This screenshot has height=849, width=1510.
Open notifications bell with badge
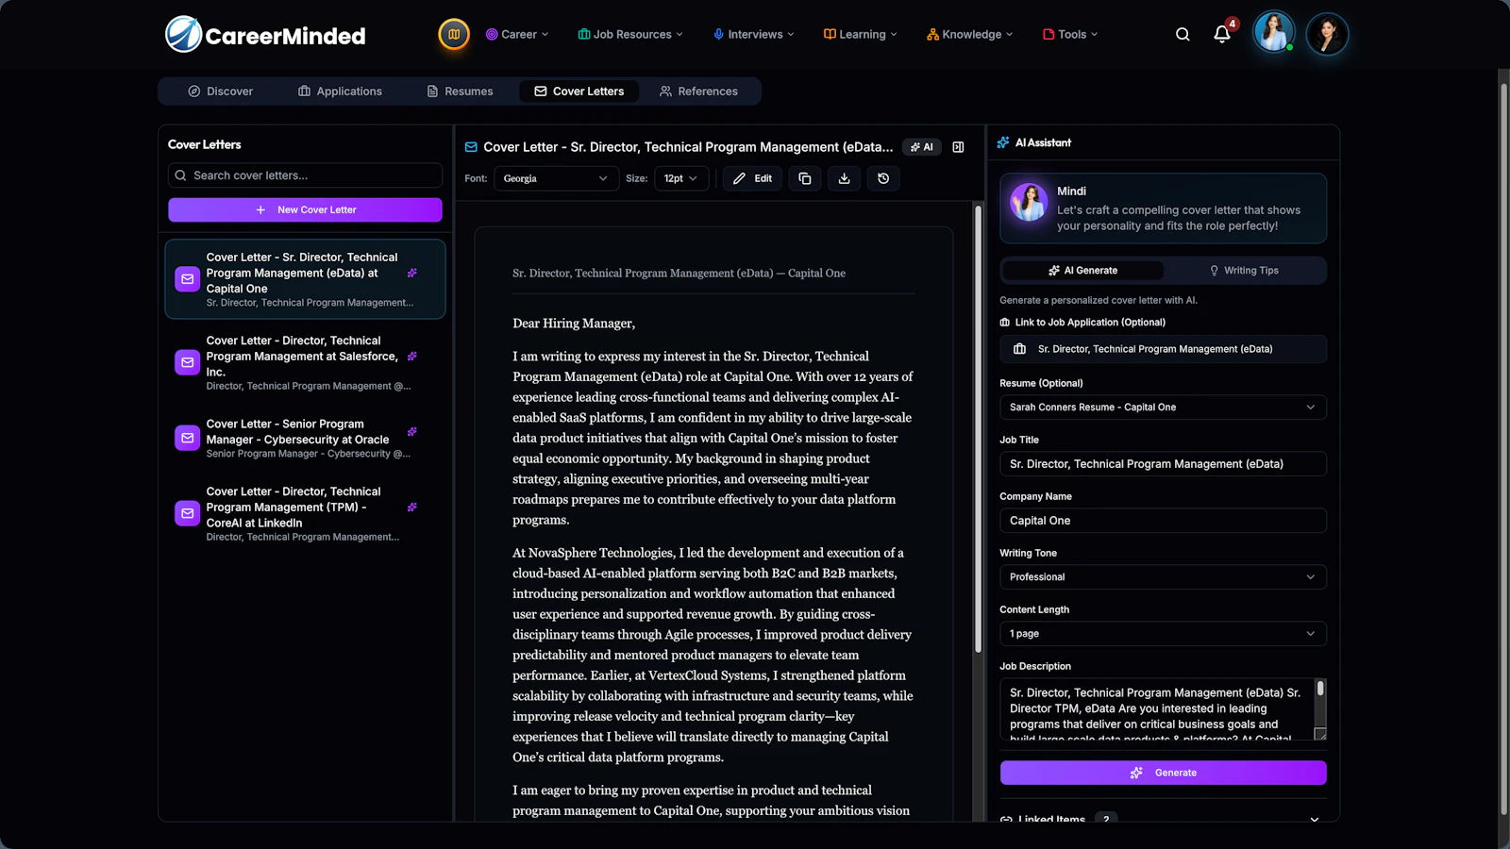point(1222,34)
